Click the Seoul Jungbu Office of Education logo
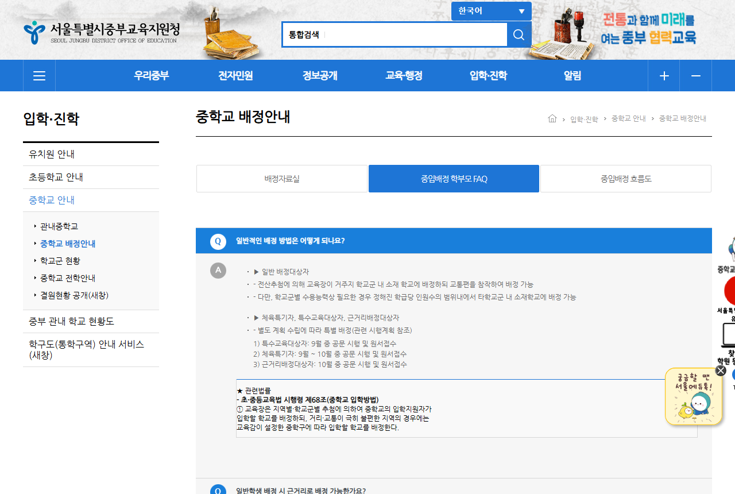Screen dimensions: 735x494 [102, 32]
